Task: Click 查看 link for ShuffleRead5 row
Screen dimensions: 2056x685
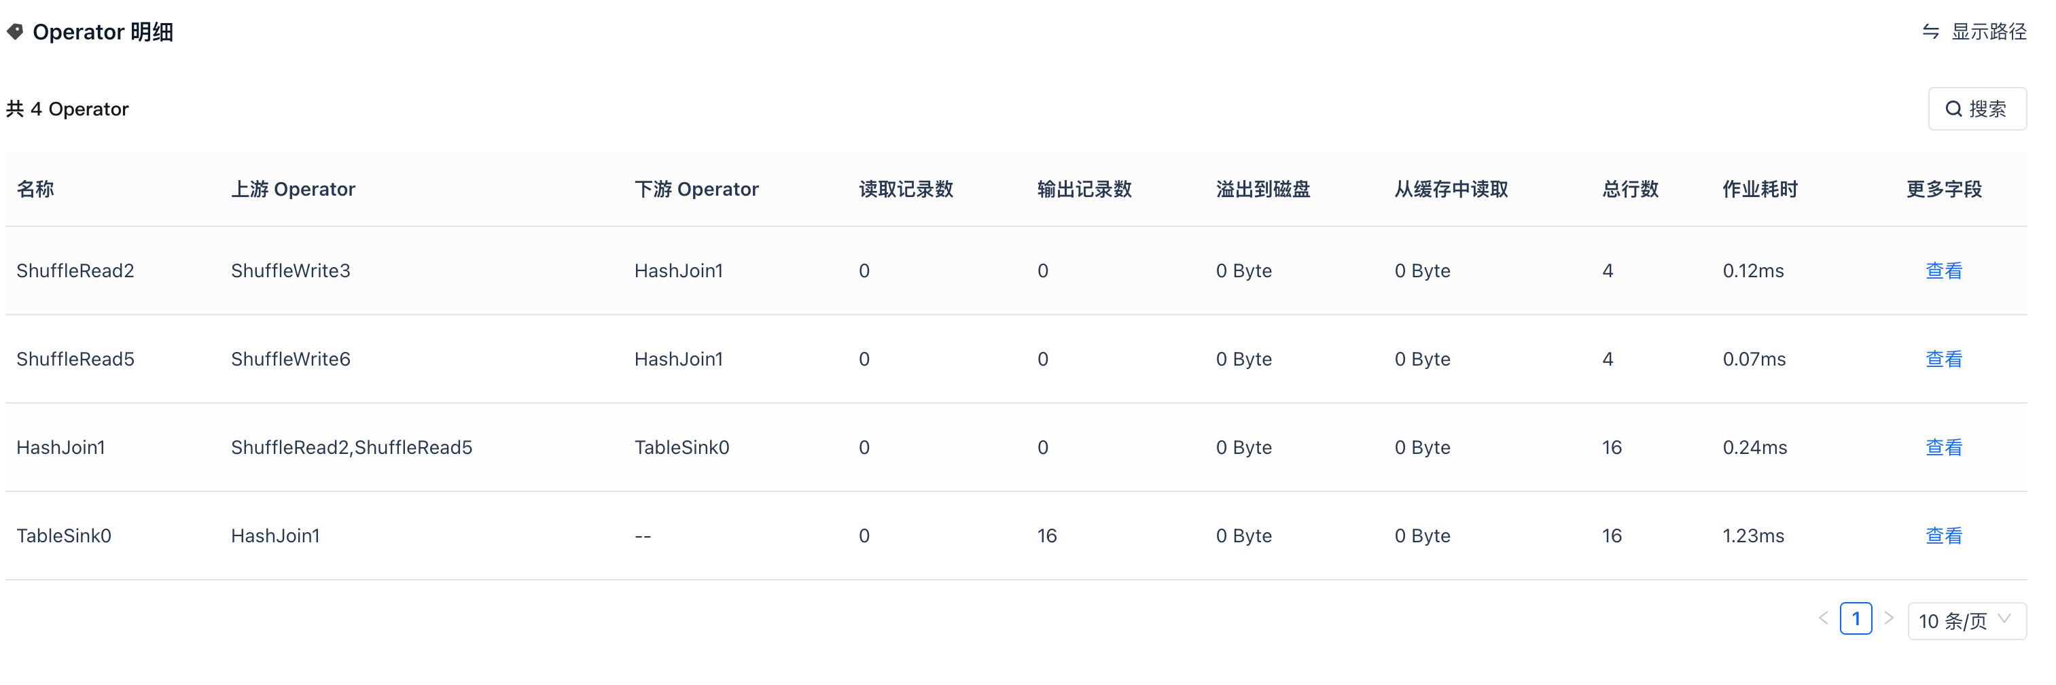Action: point(1943,359)
